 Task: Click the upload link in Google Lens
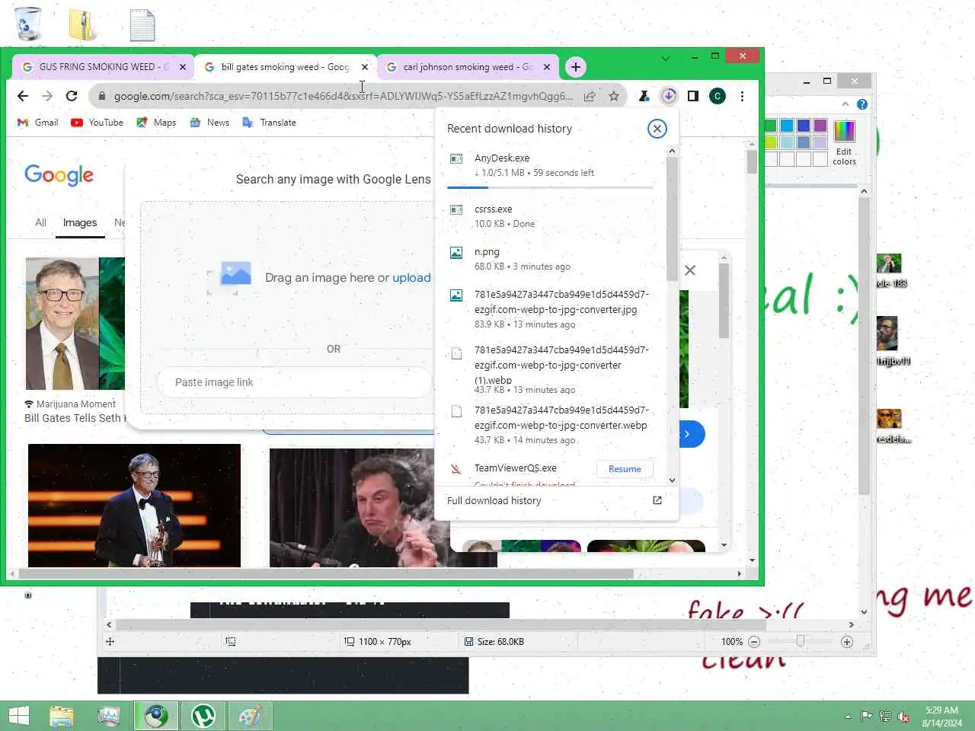click(x=411, y=278)
